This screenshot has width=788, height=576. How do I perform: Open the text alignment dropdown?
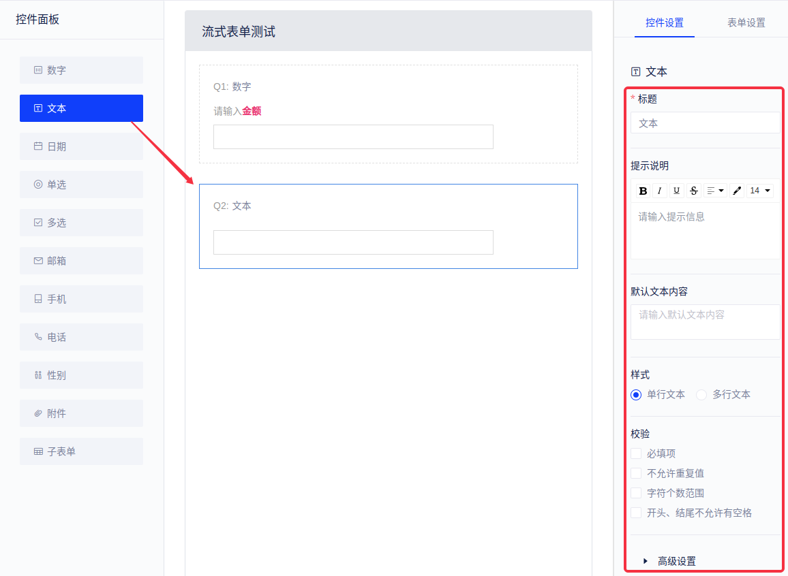(x=715, y=191)
